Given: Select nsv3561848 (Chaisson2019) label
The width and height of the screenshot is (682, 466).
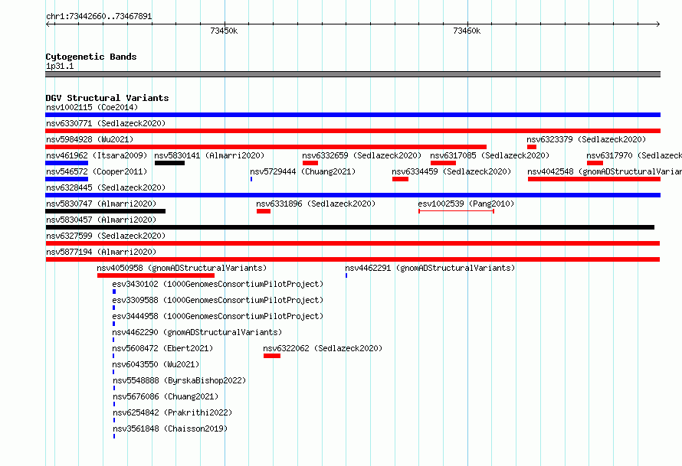Looking at the screenshot, I should coord(170,429).
